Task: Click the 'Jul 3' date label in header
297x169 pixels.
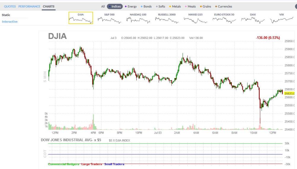Action: pyautogui.click(x=114, y=38)
